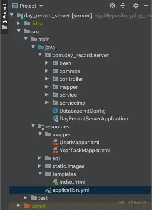Click the application.yml Spring config icon
152x210 pixels.
[48, 190]
